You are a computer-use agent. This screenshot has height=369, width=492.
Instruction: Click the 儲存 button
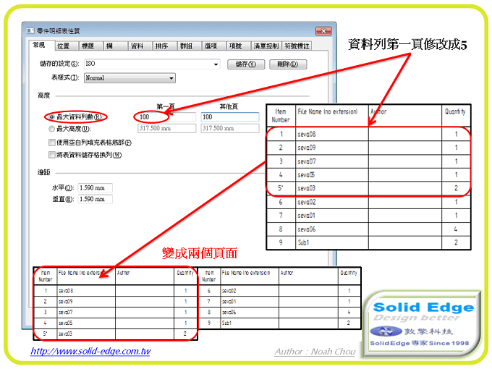coord(246,64)
